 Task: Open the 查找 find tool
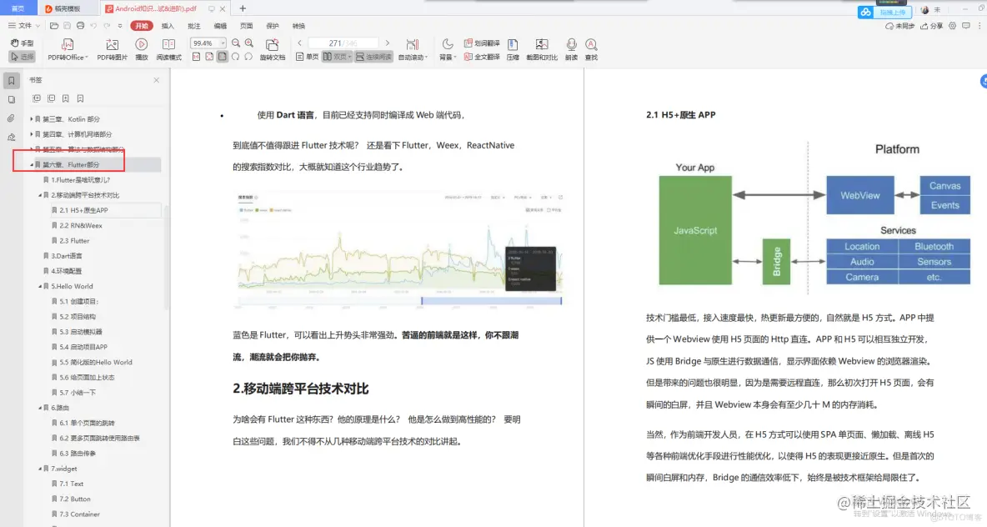[x=591, y=48]
